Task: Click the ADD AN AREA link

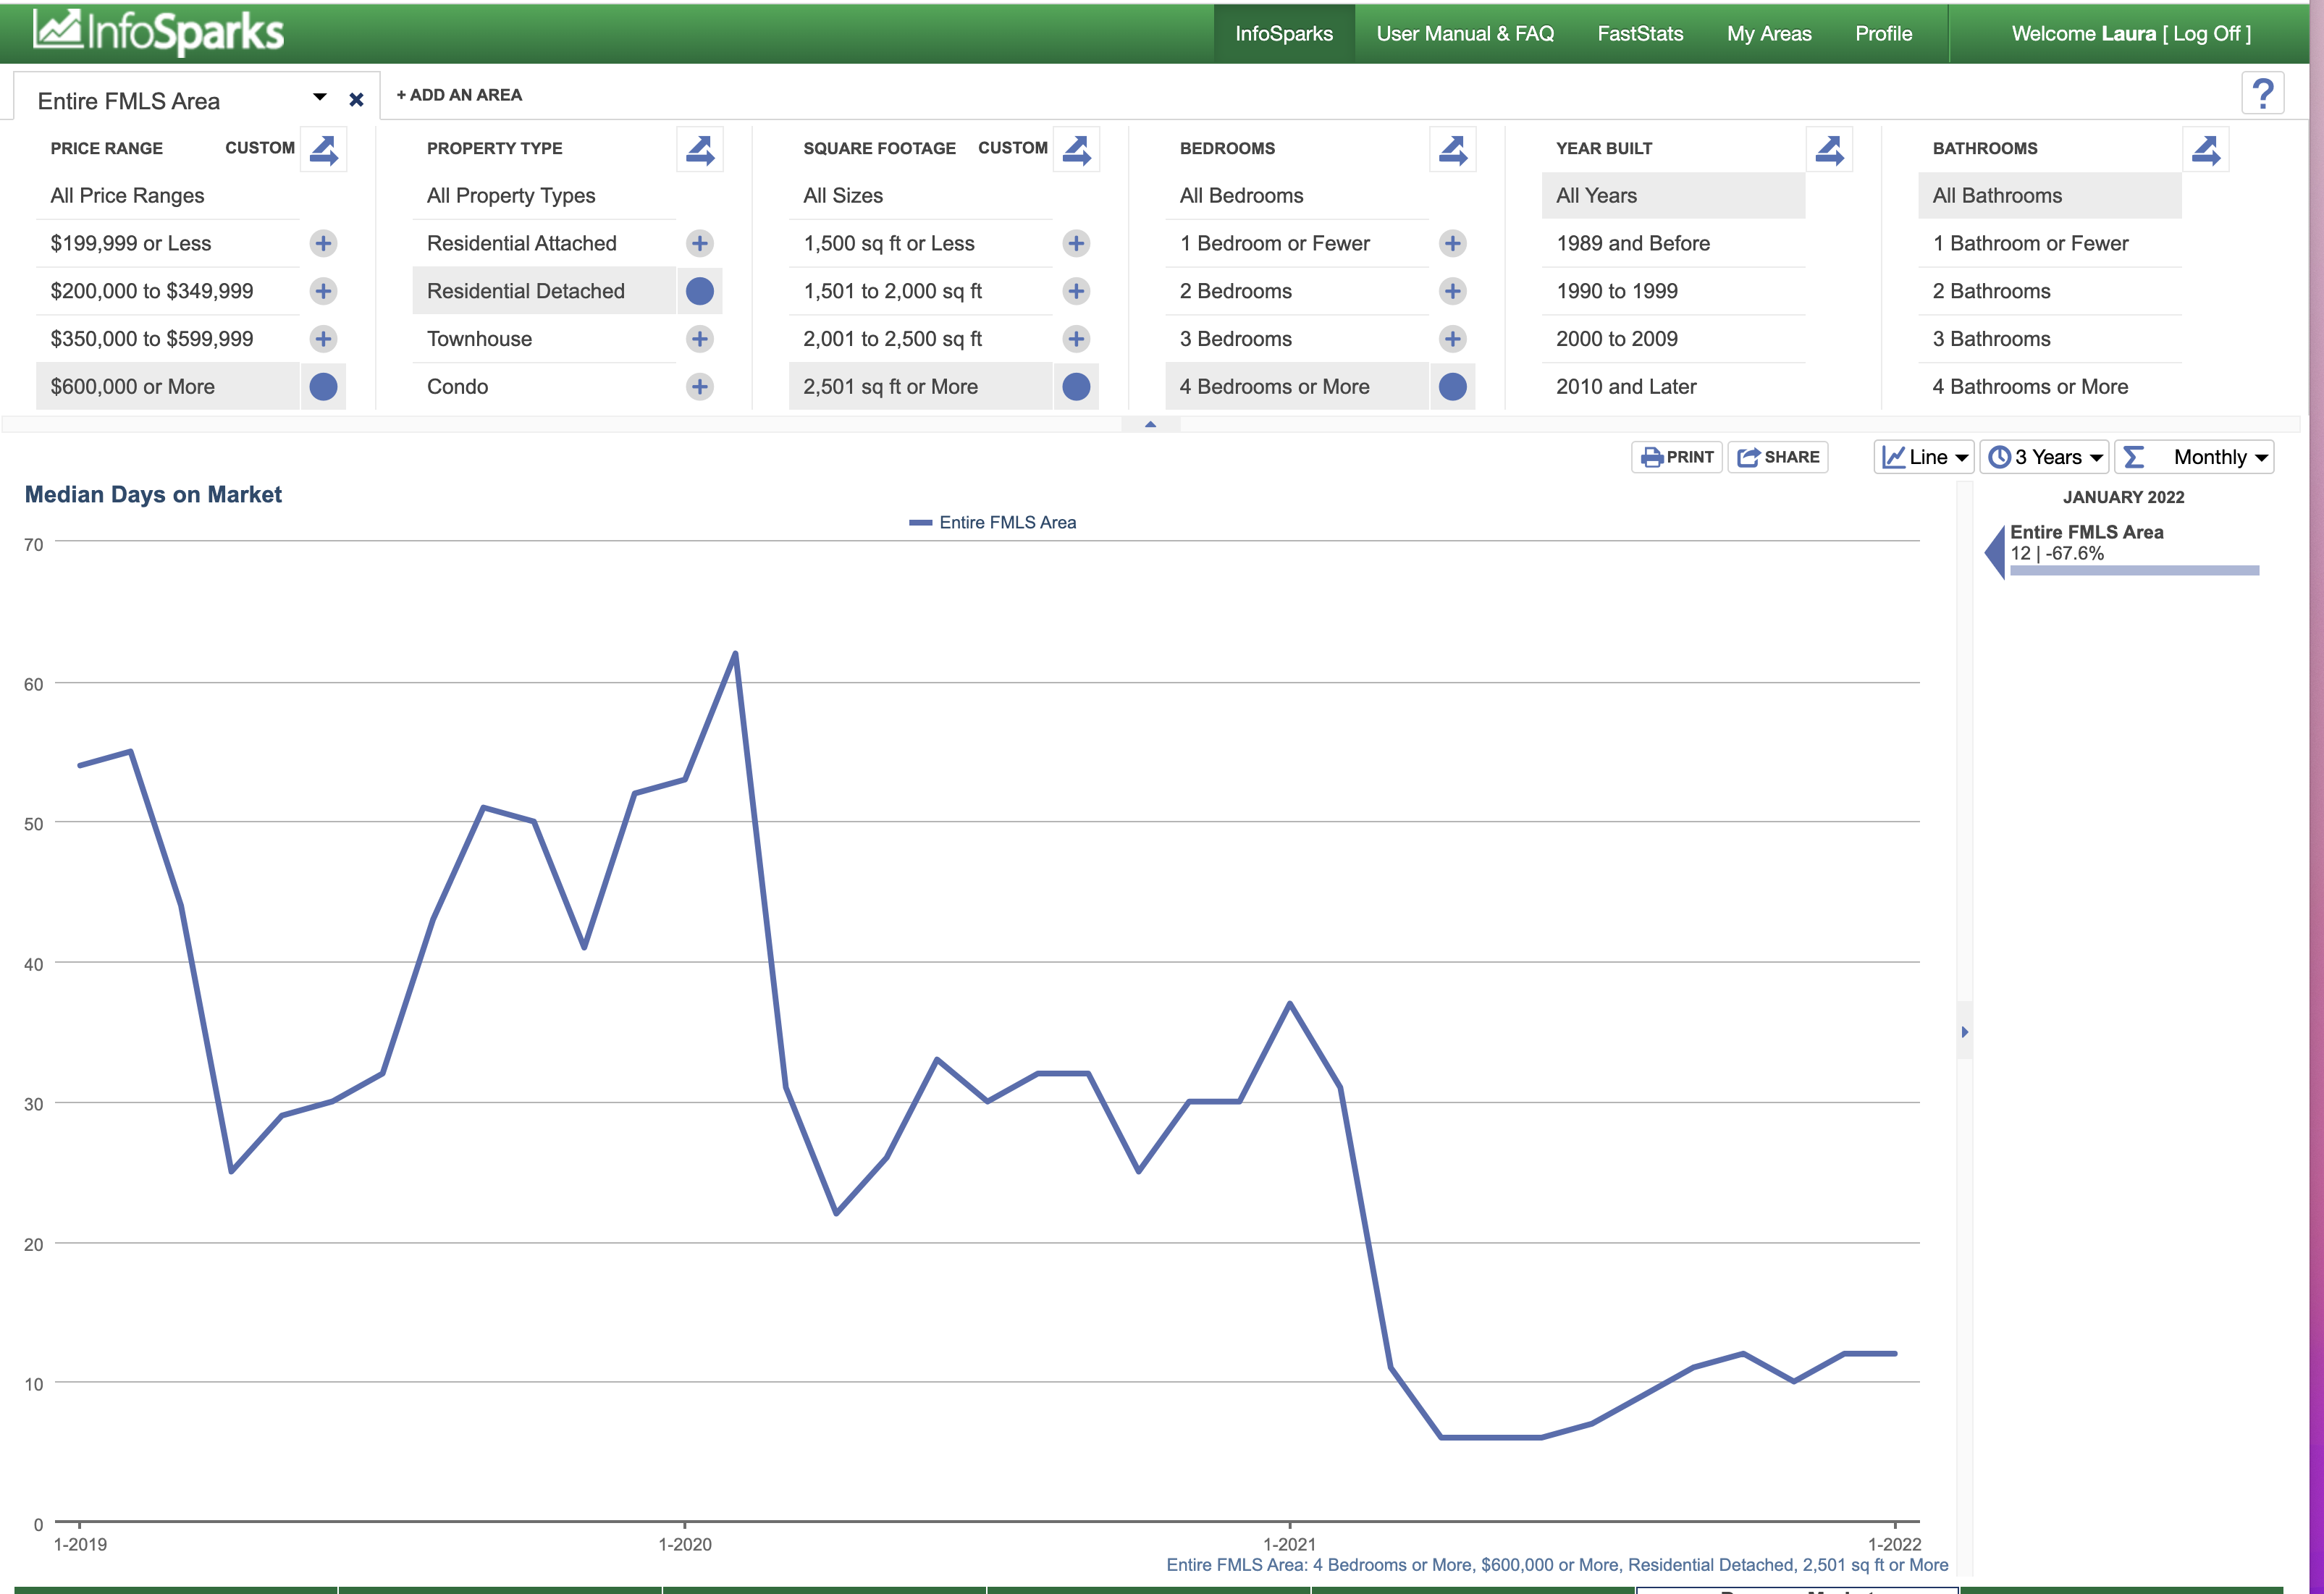Action: click(x=459, y=95)
